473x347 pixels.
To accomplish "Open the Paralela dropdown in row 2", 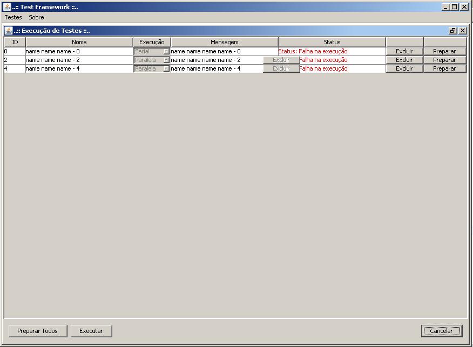I will click(x=152, y=60).
